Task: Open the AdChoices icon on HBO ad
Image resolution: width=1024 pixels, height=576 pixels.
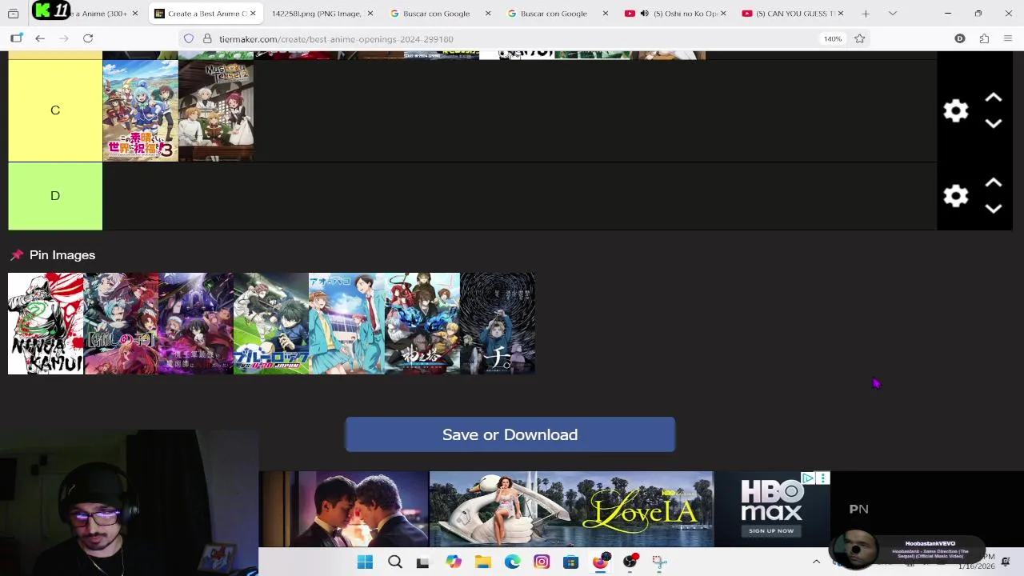Action: 808,478
